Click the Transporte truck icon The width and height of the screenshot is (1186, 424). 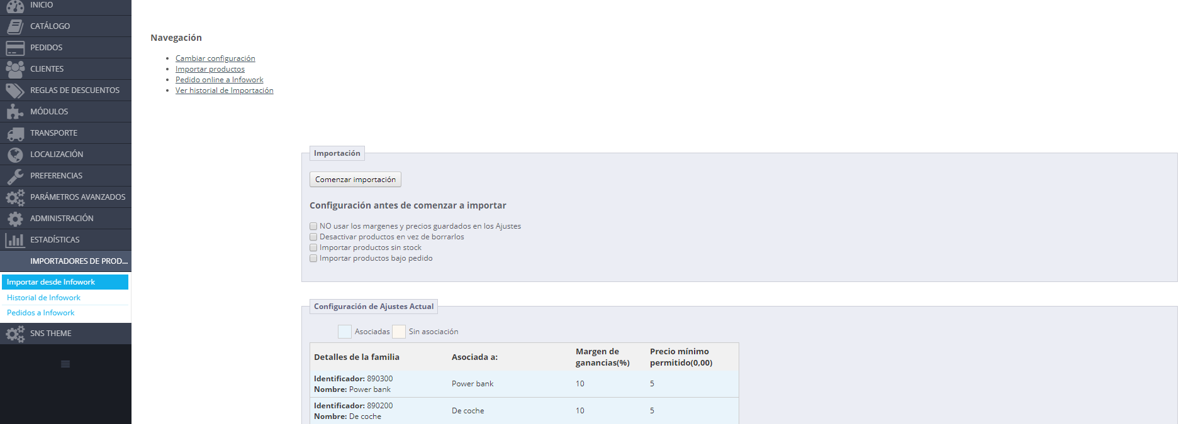(15, 133)
